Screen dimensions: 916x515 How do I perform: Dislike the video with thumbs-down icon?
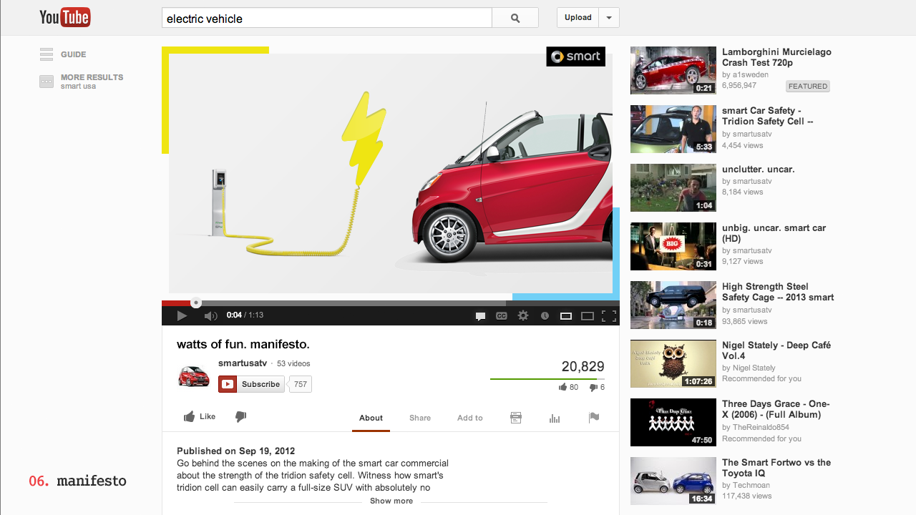(x=241, y=417)
